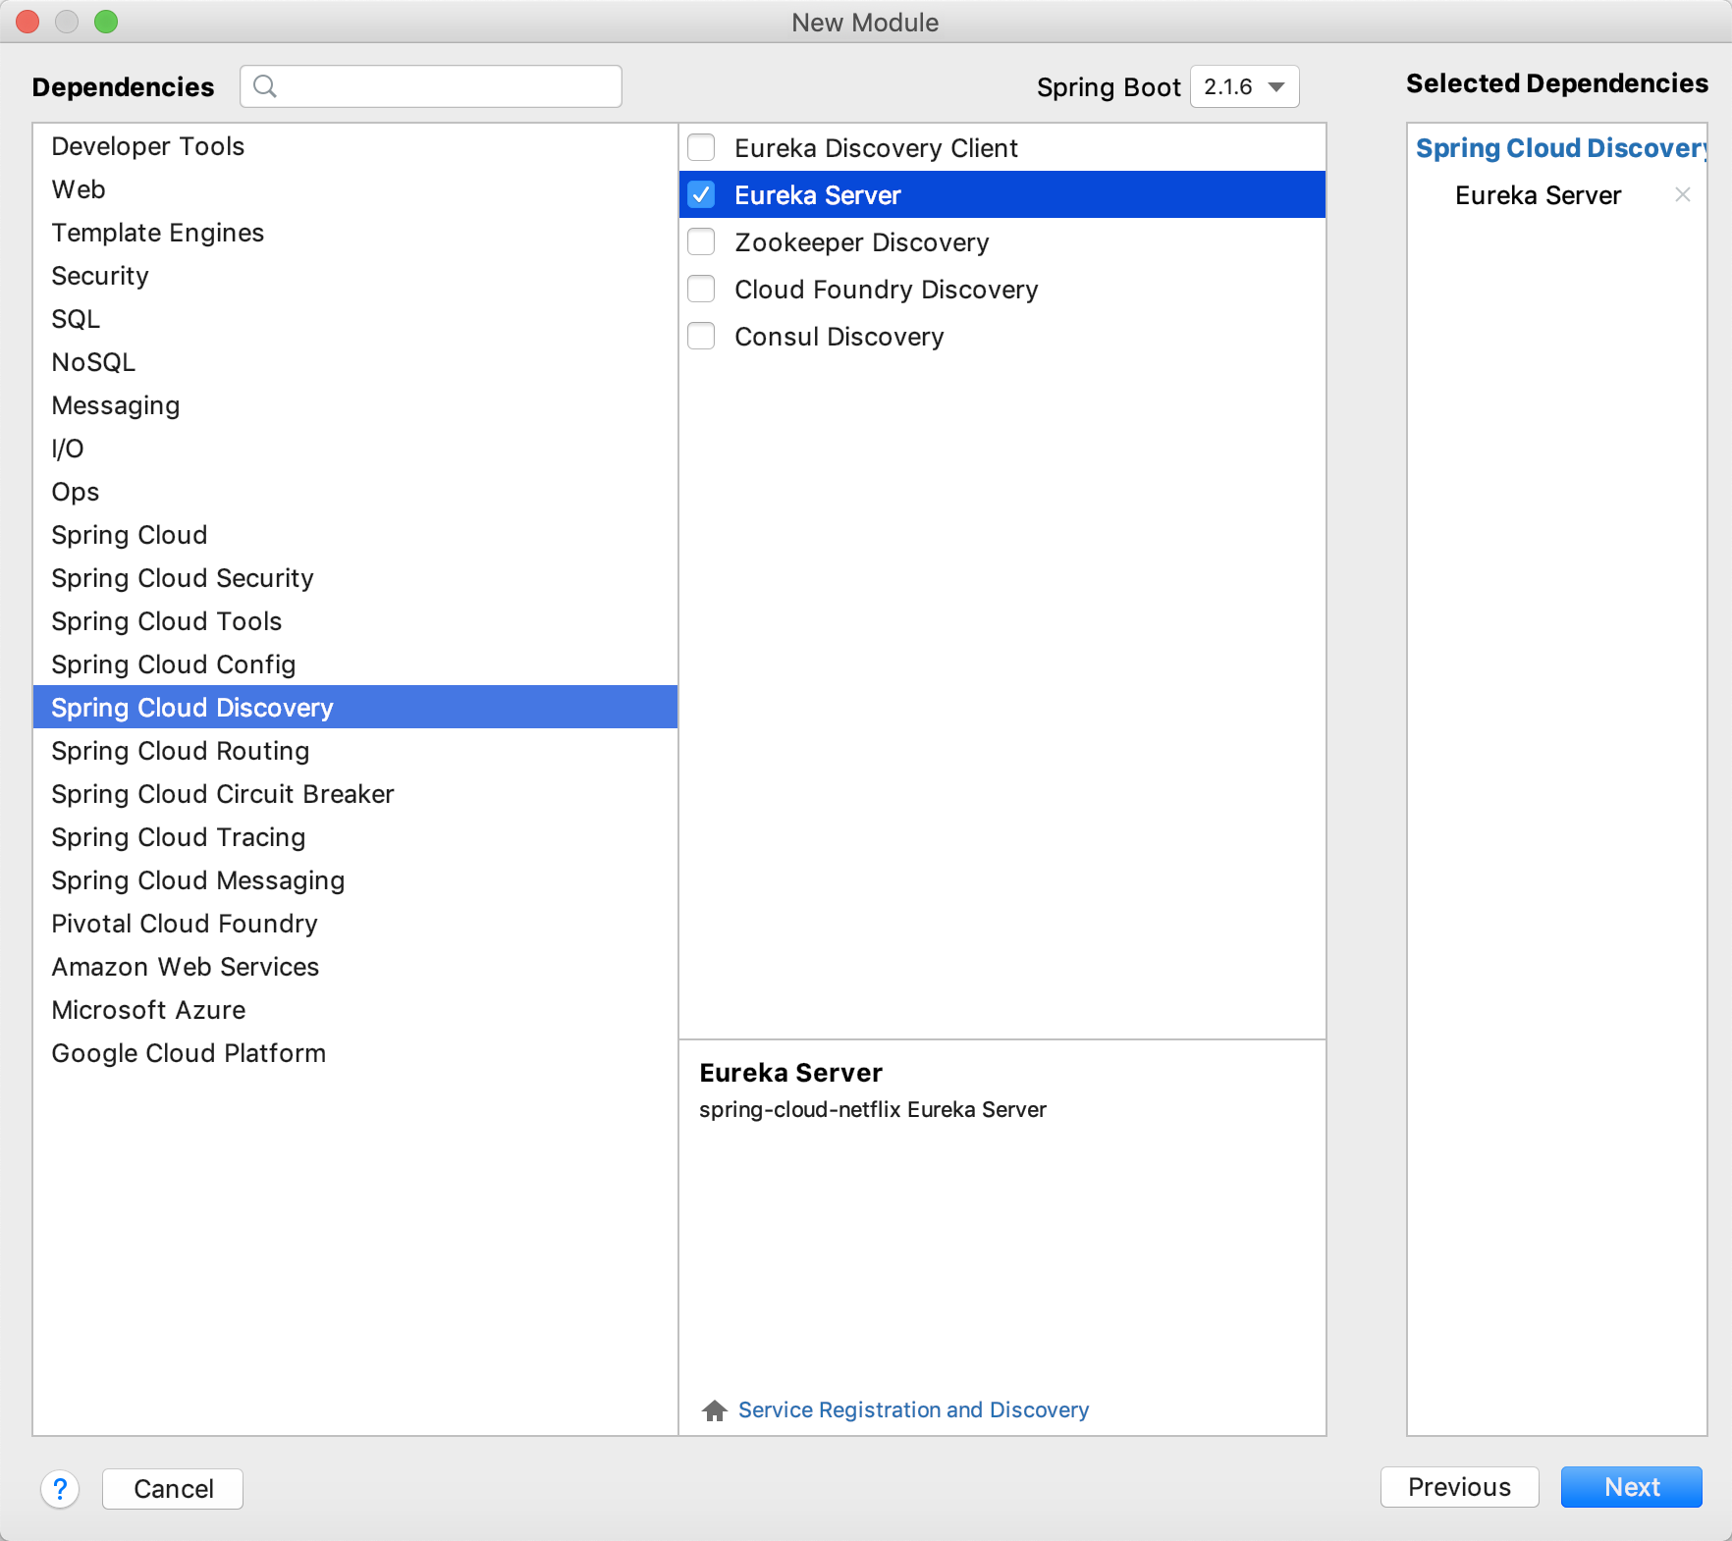
Task: Enable the Zookeeper Discovery checkbox
Action: pos(701,241)
